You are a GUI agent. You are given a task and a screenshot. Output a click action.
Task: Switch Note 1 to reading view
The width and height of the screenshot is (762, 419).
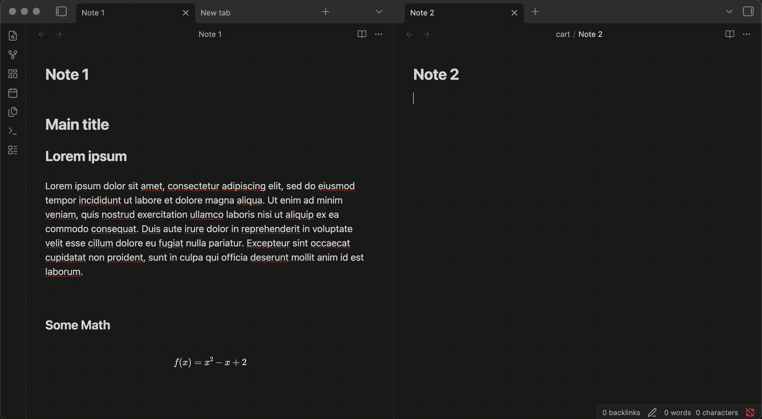pos(362,34)
